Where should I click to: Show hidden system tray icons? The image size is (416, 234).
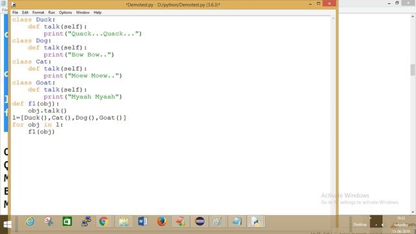coord(376,225)
